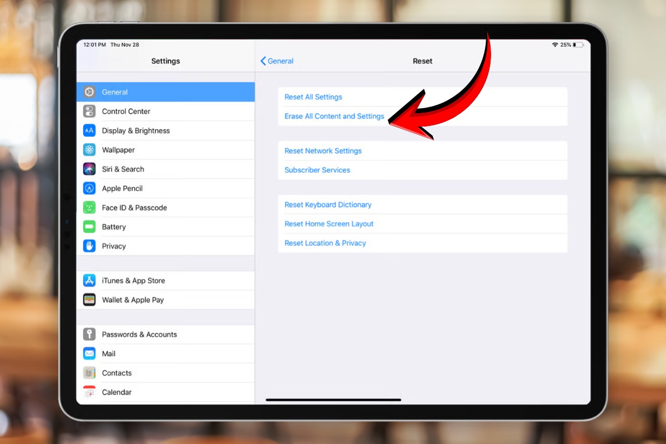Click the Display & Brightness icon

pyautogui.click(x=90, y=130)
